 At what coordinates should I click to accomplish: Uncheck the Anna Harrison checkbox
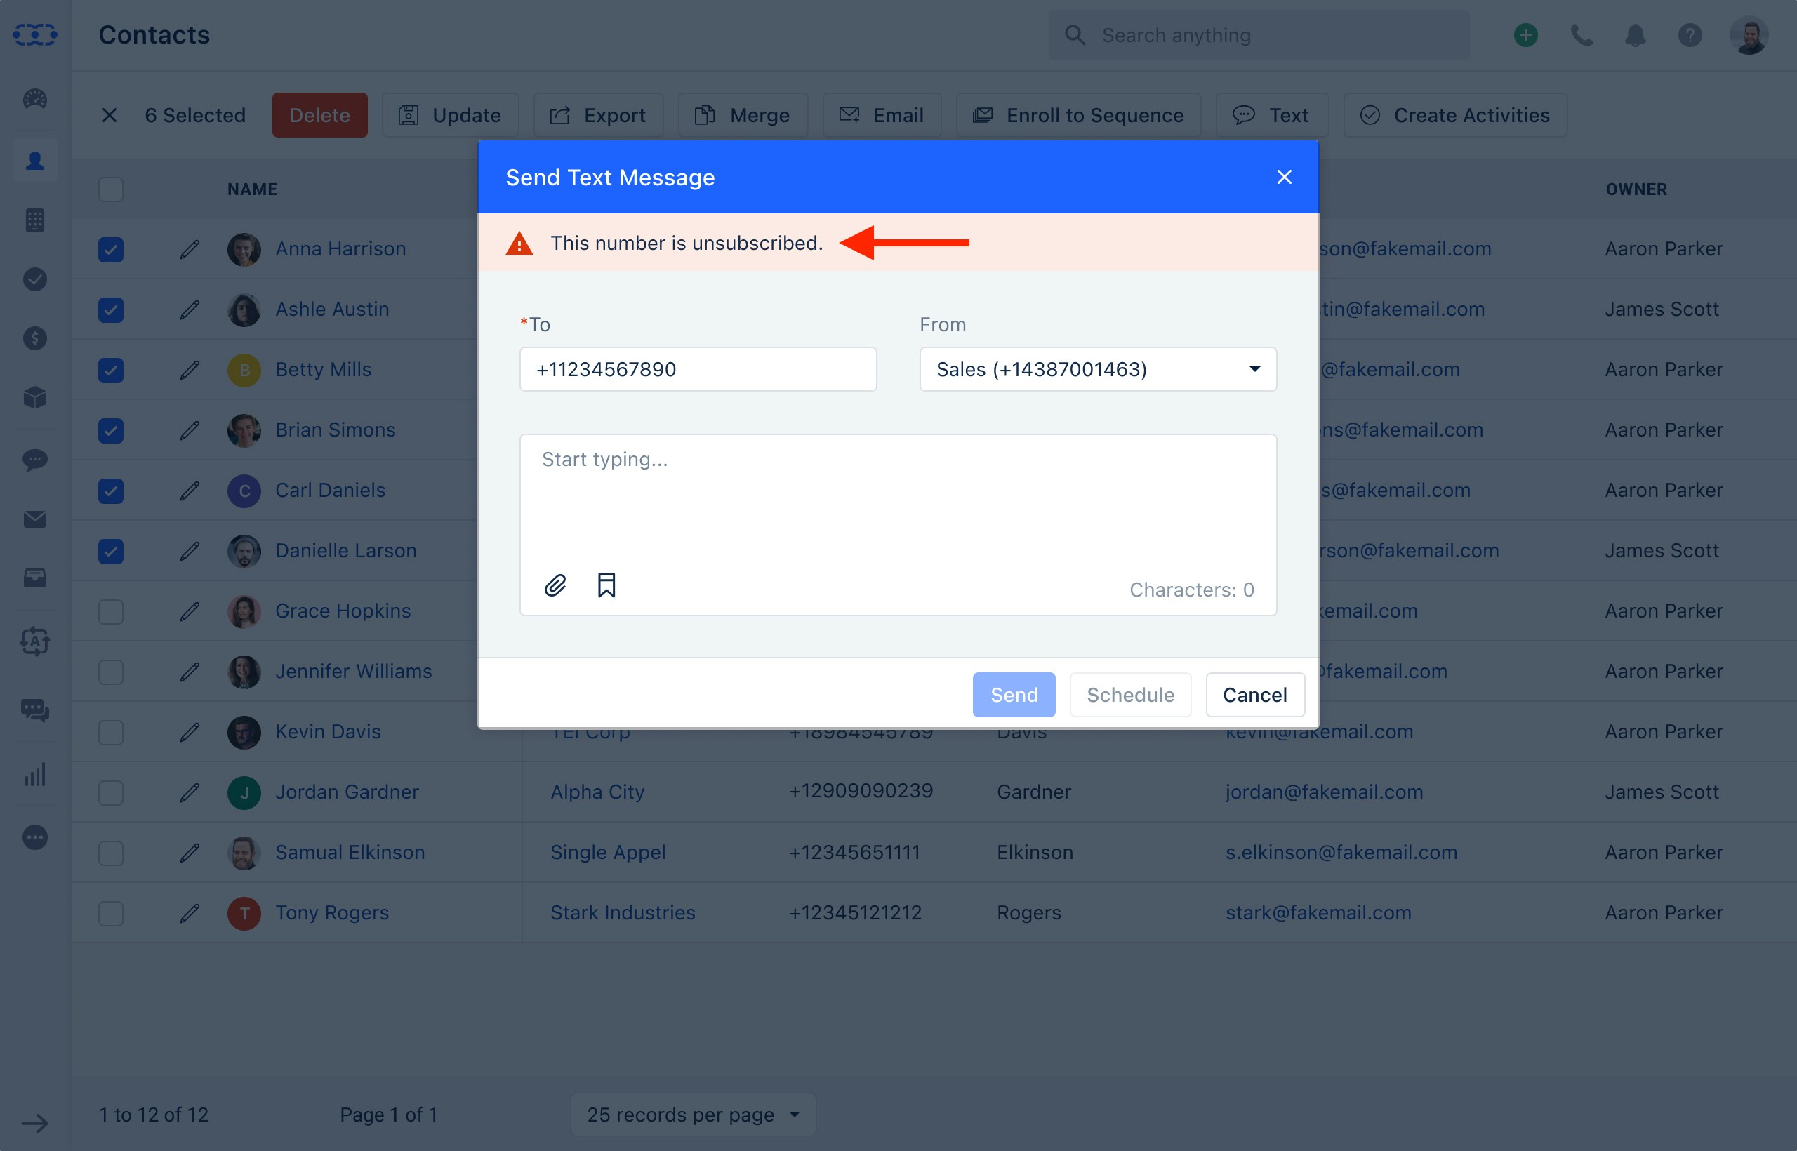111,250
